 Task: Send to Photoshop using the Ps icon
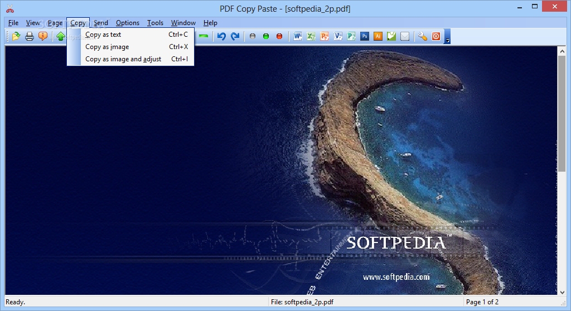365,36
